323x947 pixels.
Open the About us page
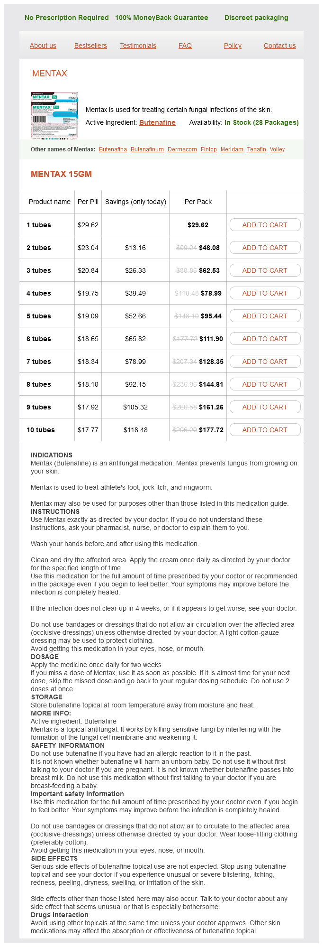[x=43, y=46]
